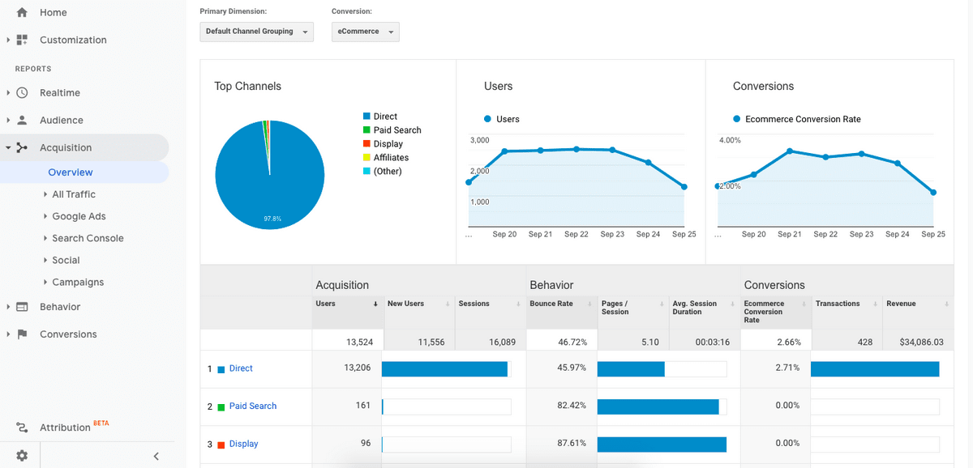Click Display red legend swatch

[366, 144]
